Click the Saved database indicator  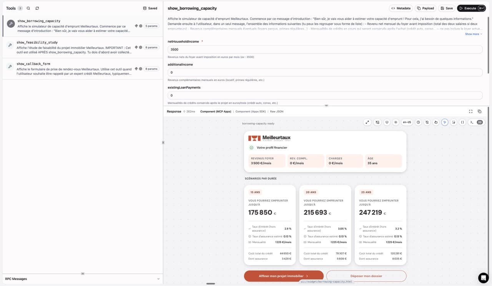point(150,8)
